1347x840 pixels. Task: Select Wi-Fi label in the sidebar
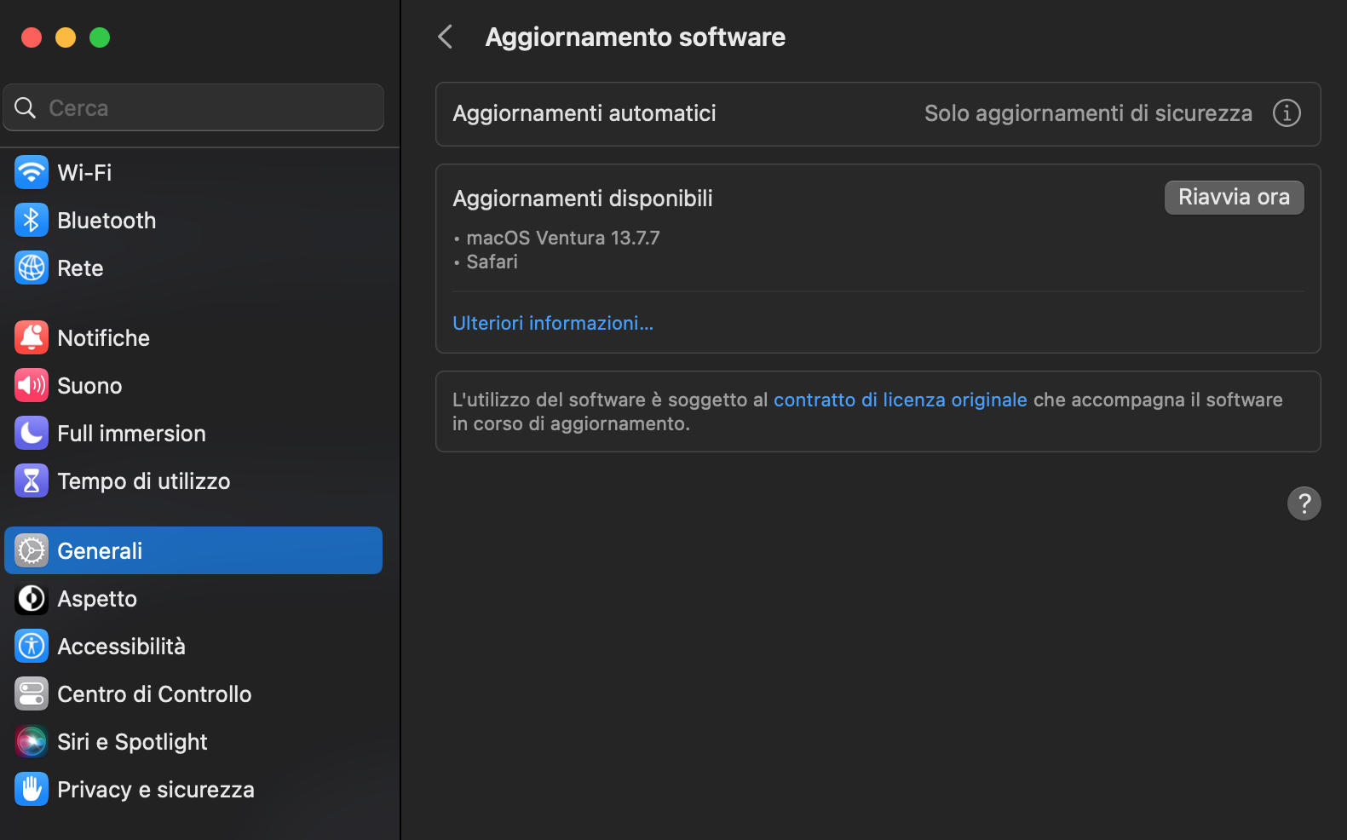point(84,172)
